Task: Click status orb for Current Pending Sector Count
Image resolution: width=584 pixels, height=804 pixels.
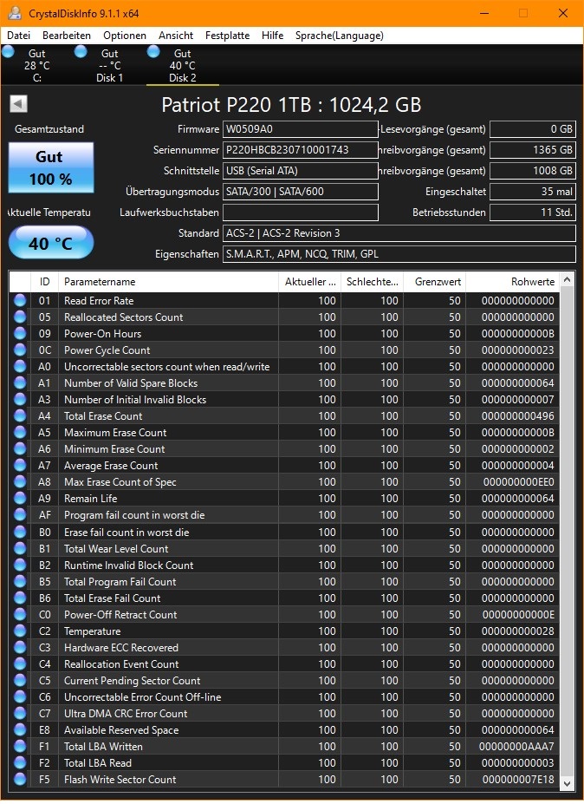Action: click(x=20, y=681)
